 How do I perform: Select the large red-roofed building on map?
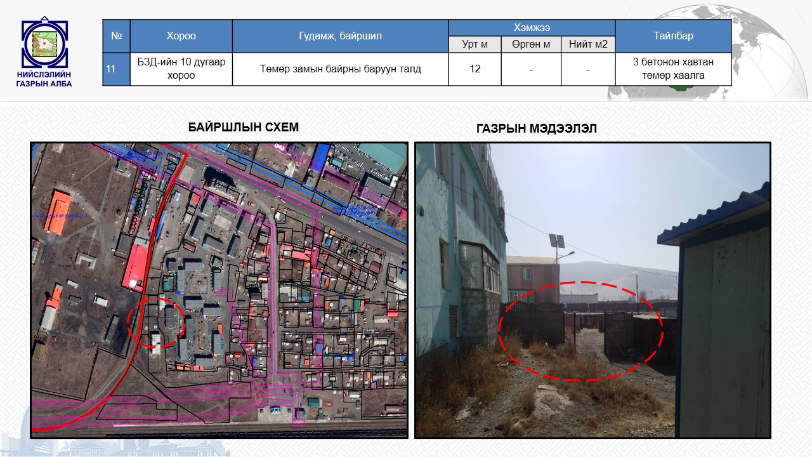(x=136, y=267)
